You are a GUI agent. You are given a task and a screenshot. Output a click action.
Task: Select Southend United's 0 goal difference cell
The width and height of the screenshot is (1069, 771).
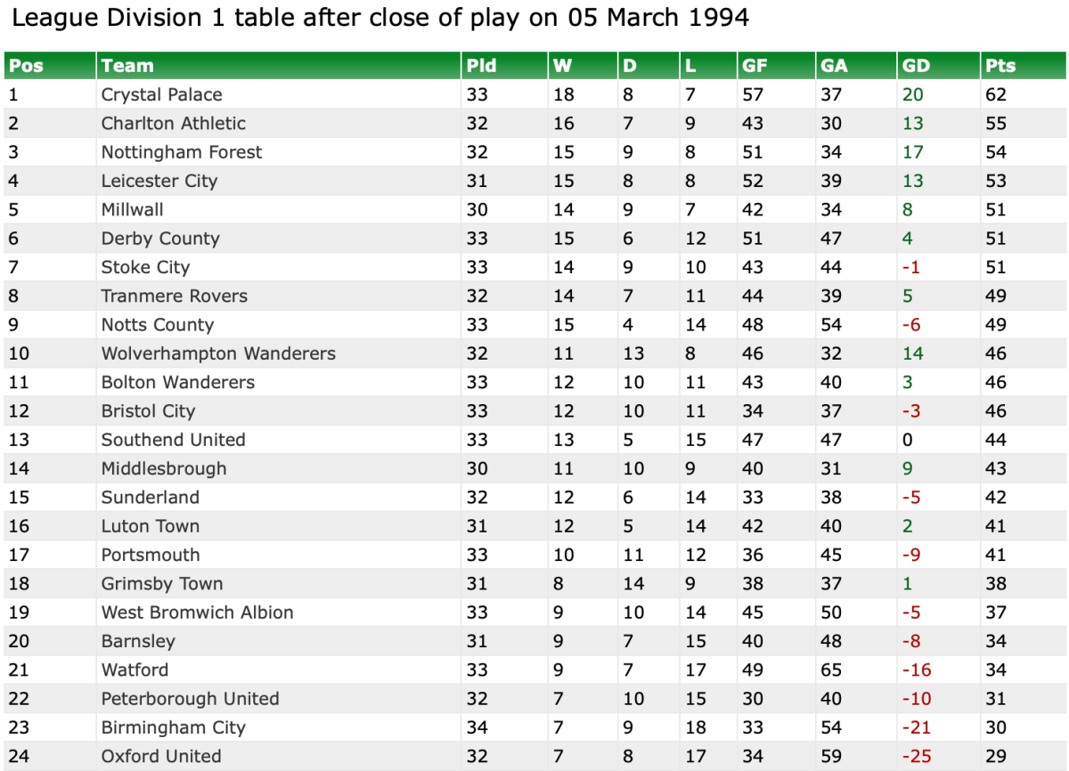coord(908,440)
